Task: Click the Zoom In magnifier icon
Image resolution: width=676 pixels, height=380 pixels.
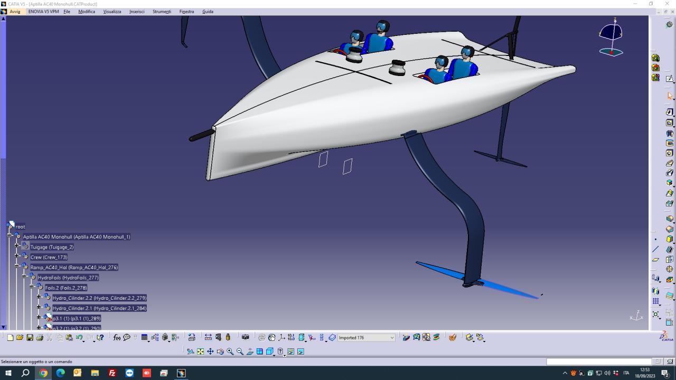Action: (x=230, y=351)
